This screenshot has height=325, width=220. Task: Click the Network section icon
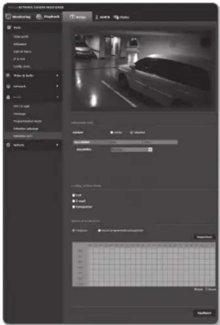tap(8, 86)
